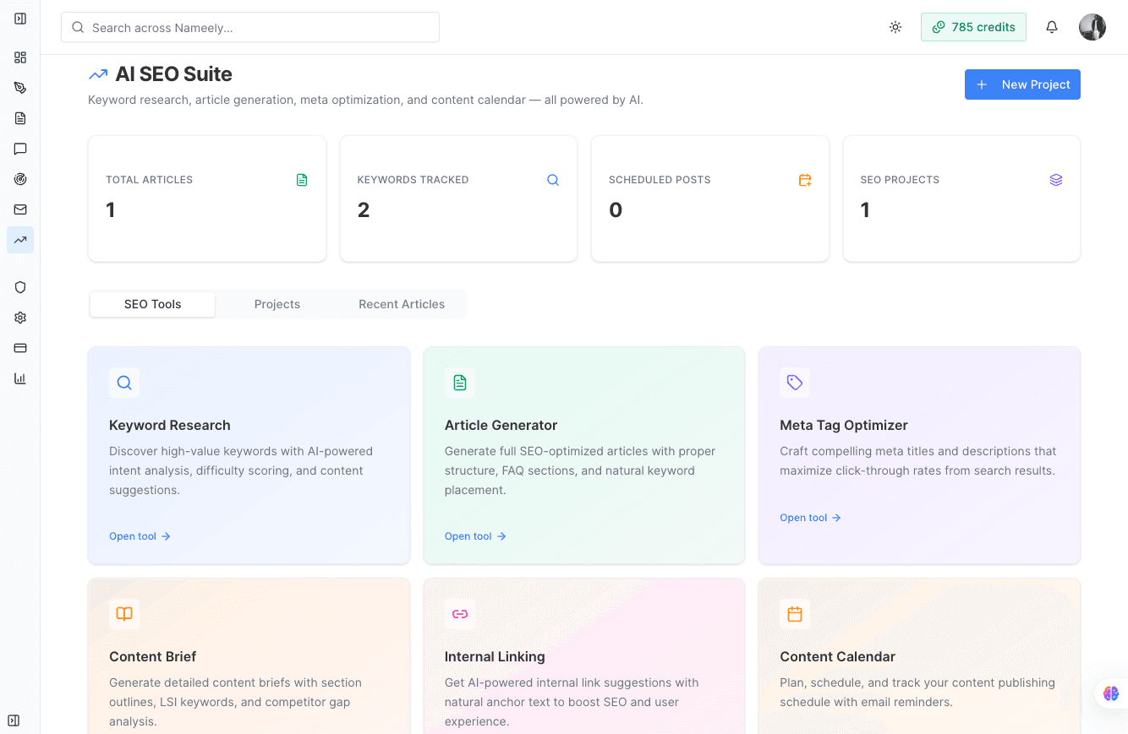
Task: Click the Internal Linking chain icon
Action: point(460,614)
